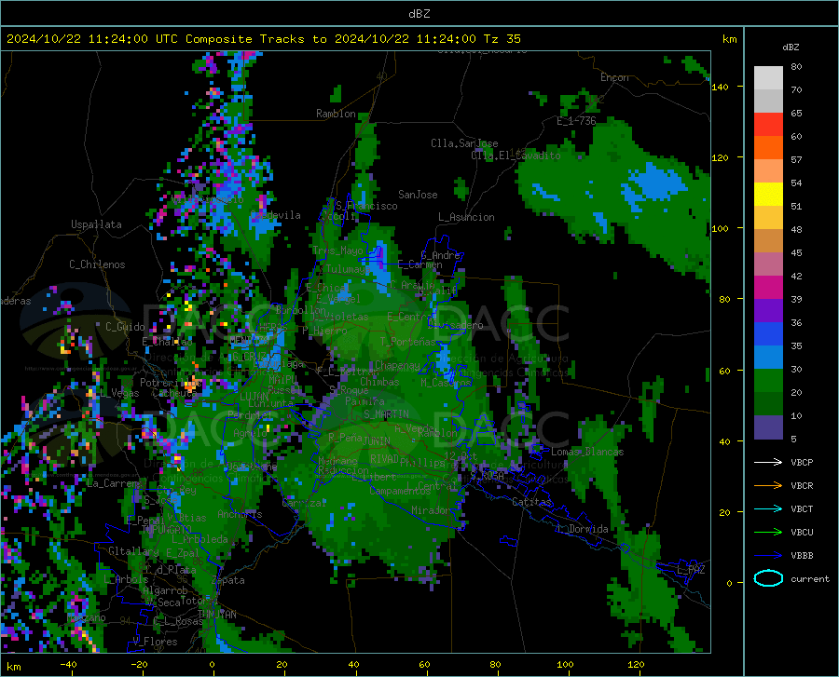Click the 'VBCT' legend label
Screen dimensions: 839x677
[802, 508]
